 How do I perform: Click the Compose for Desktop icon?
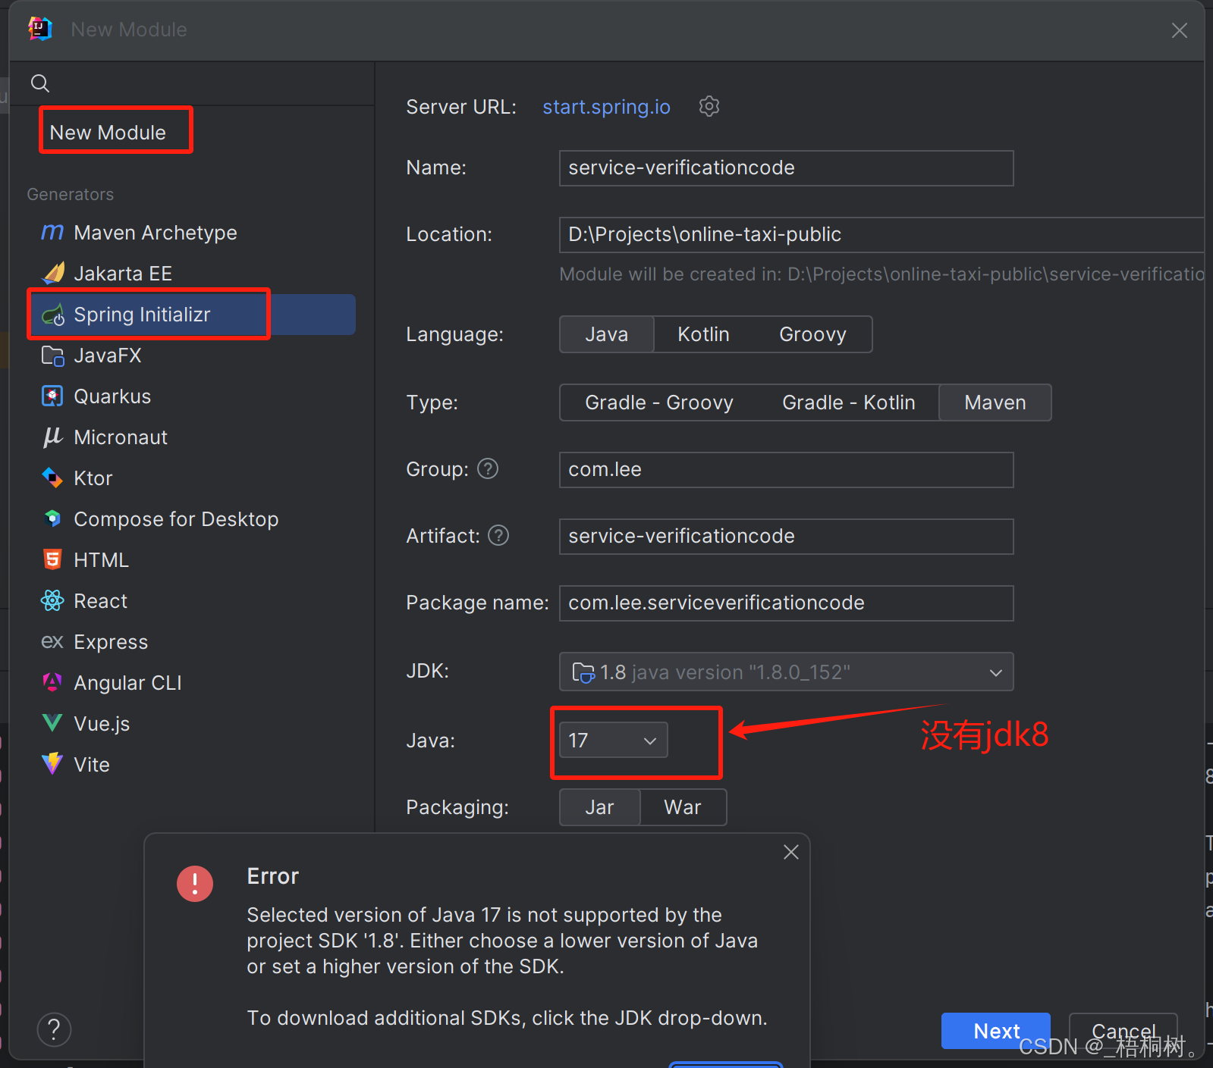click(x=52, y=519)
